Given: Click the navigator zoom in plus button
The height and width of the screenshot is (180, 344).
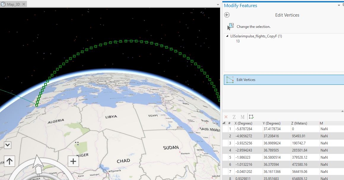Looking at the screenshot, I should (x=73, y=161).
